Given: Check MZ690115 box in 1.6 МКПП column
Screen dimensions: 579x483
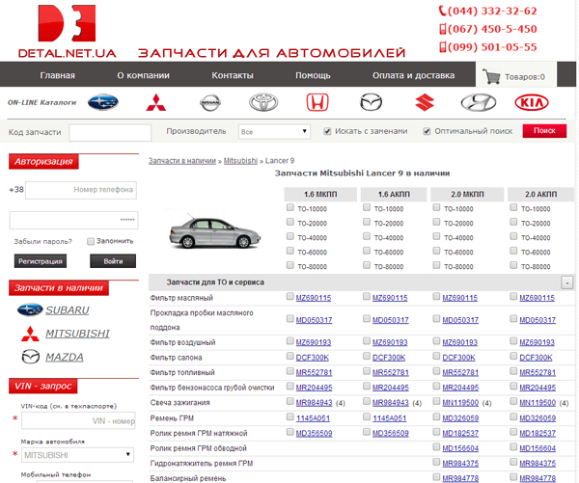Looking at the screenshot, I should point(290,296).
